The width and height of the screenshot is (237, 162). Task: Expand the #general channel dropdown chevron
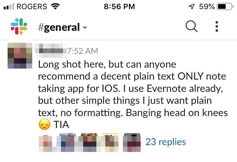click(85, 28)
